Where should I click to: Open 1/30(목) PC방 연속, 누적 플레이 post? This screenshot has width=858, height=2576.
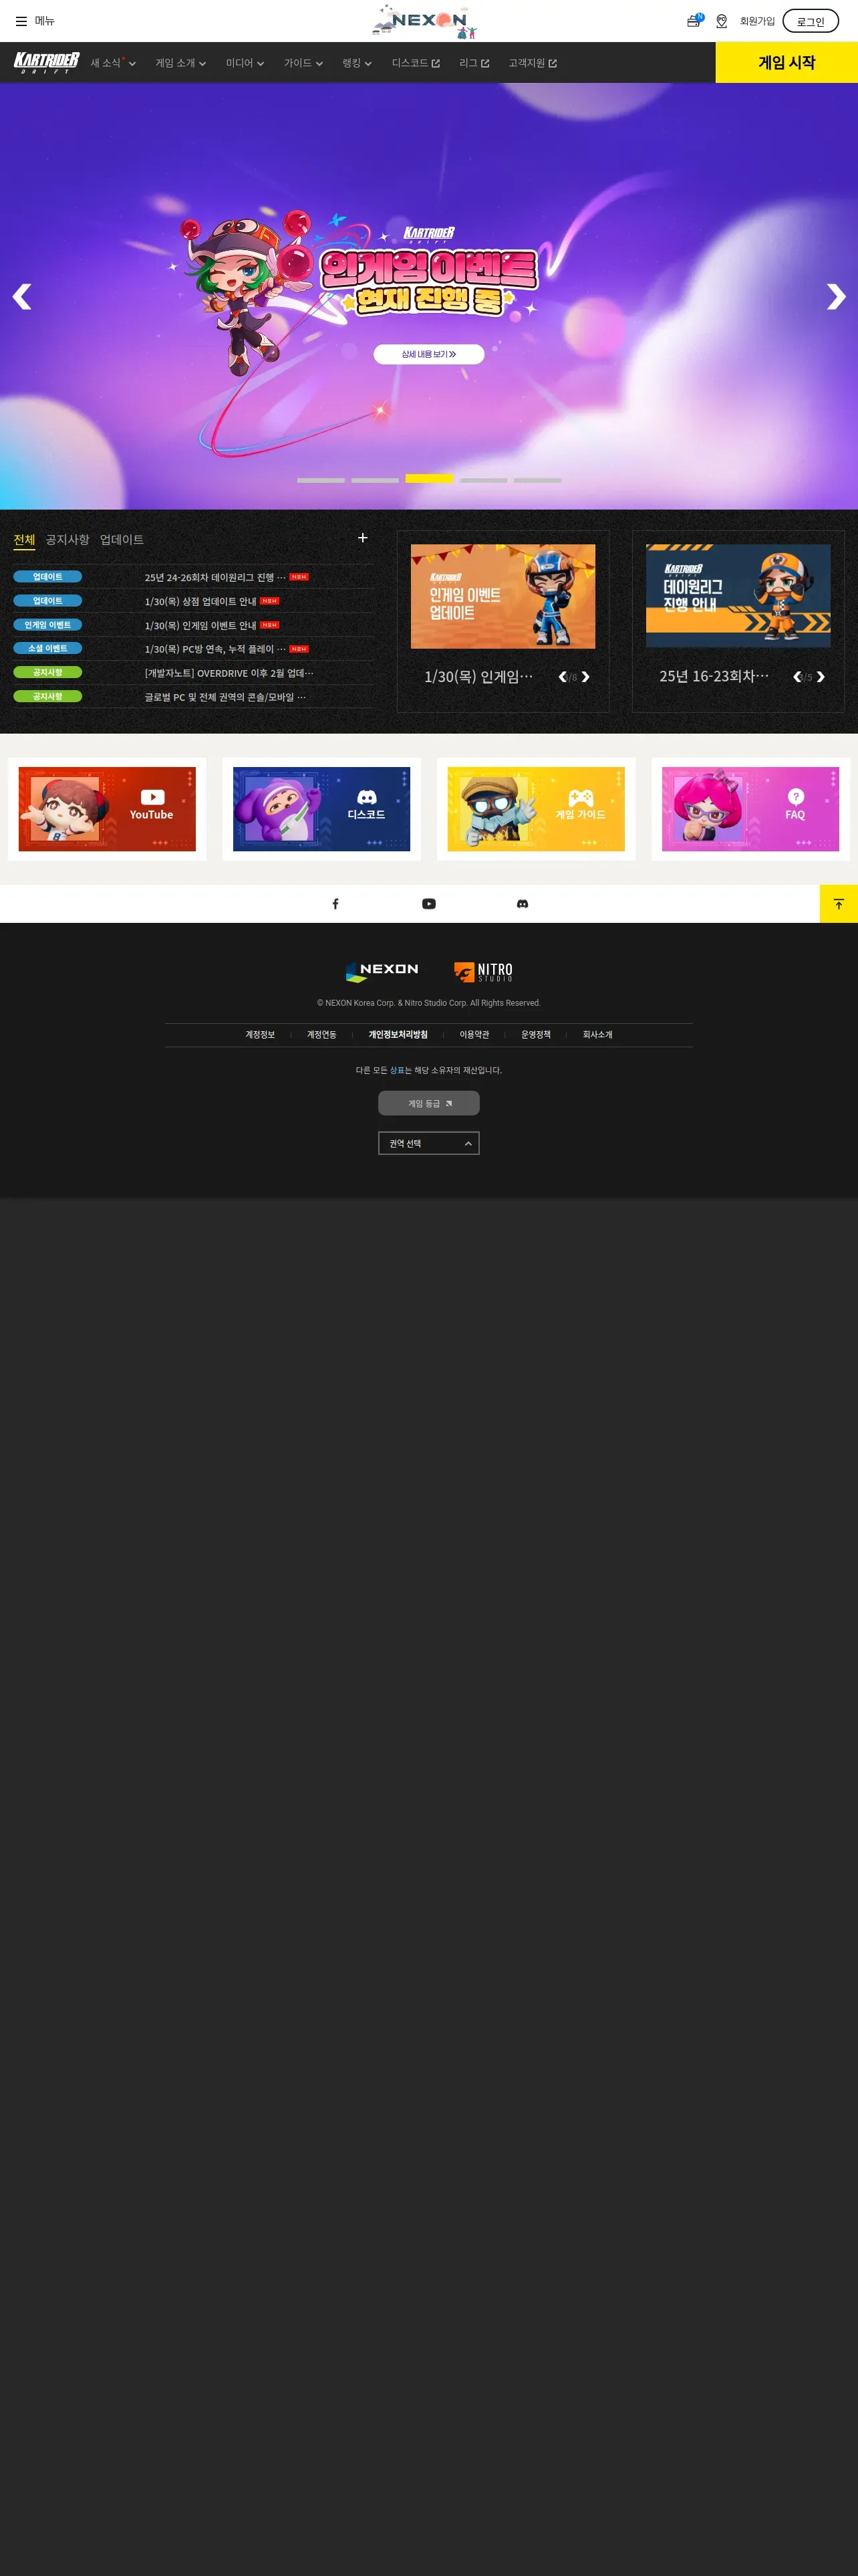(x=214, y=649)
